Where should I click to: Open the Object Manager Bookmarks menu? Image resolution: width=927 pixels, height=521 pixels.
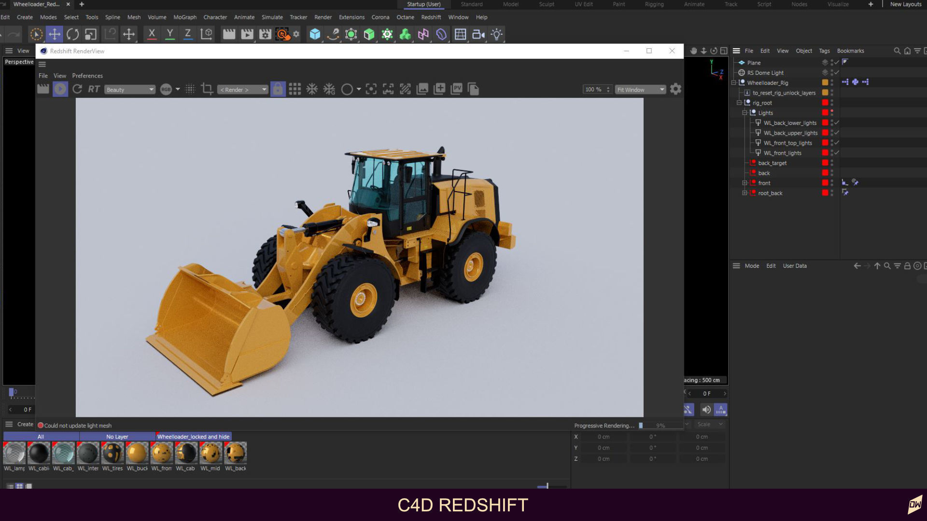850,51
